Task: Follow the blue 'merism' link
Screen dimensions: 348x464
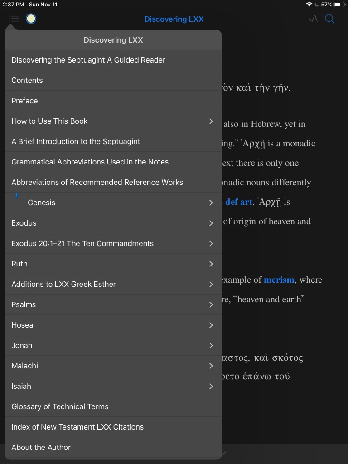Action: [x=279, y=280]
